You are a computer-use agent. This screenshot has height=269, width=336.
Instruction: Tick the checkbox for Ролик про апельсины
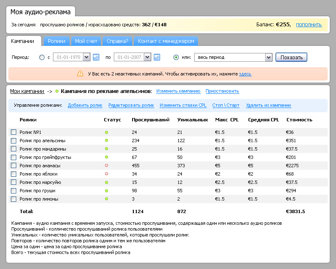[x=13, y=141]
